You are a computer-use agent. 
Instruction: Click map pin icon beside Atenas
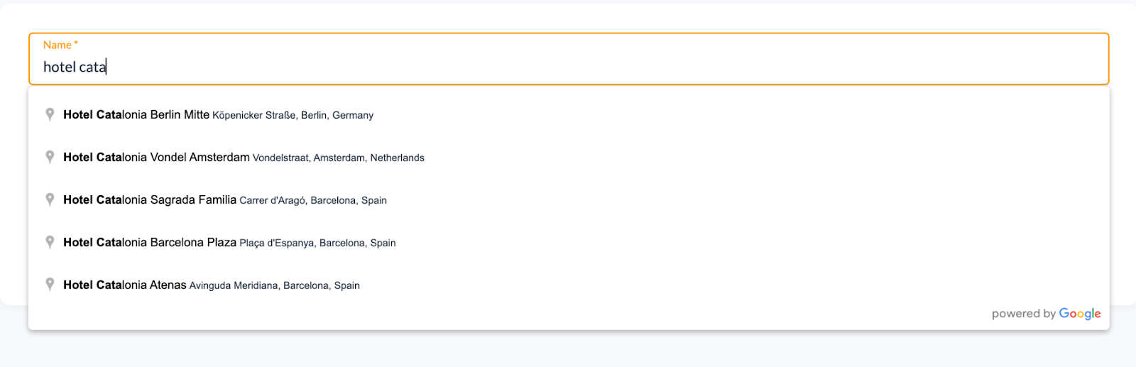click(x=50, y=285)
